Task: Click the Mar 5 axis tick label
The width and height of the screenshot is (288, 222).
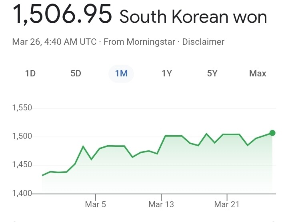Action: (96, 204)
